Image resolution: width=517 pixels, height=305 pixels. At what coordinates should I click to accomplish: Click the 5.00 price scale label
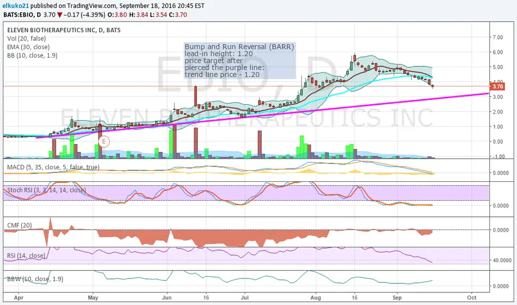click(x=498, y=67)
